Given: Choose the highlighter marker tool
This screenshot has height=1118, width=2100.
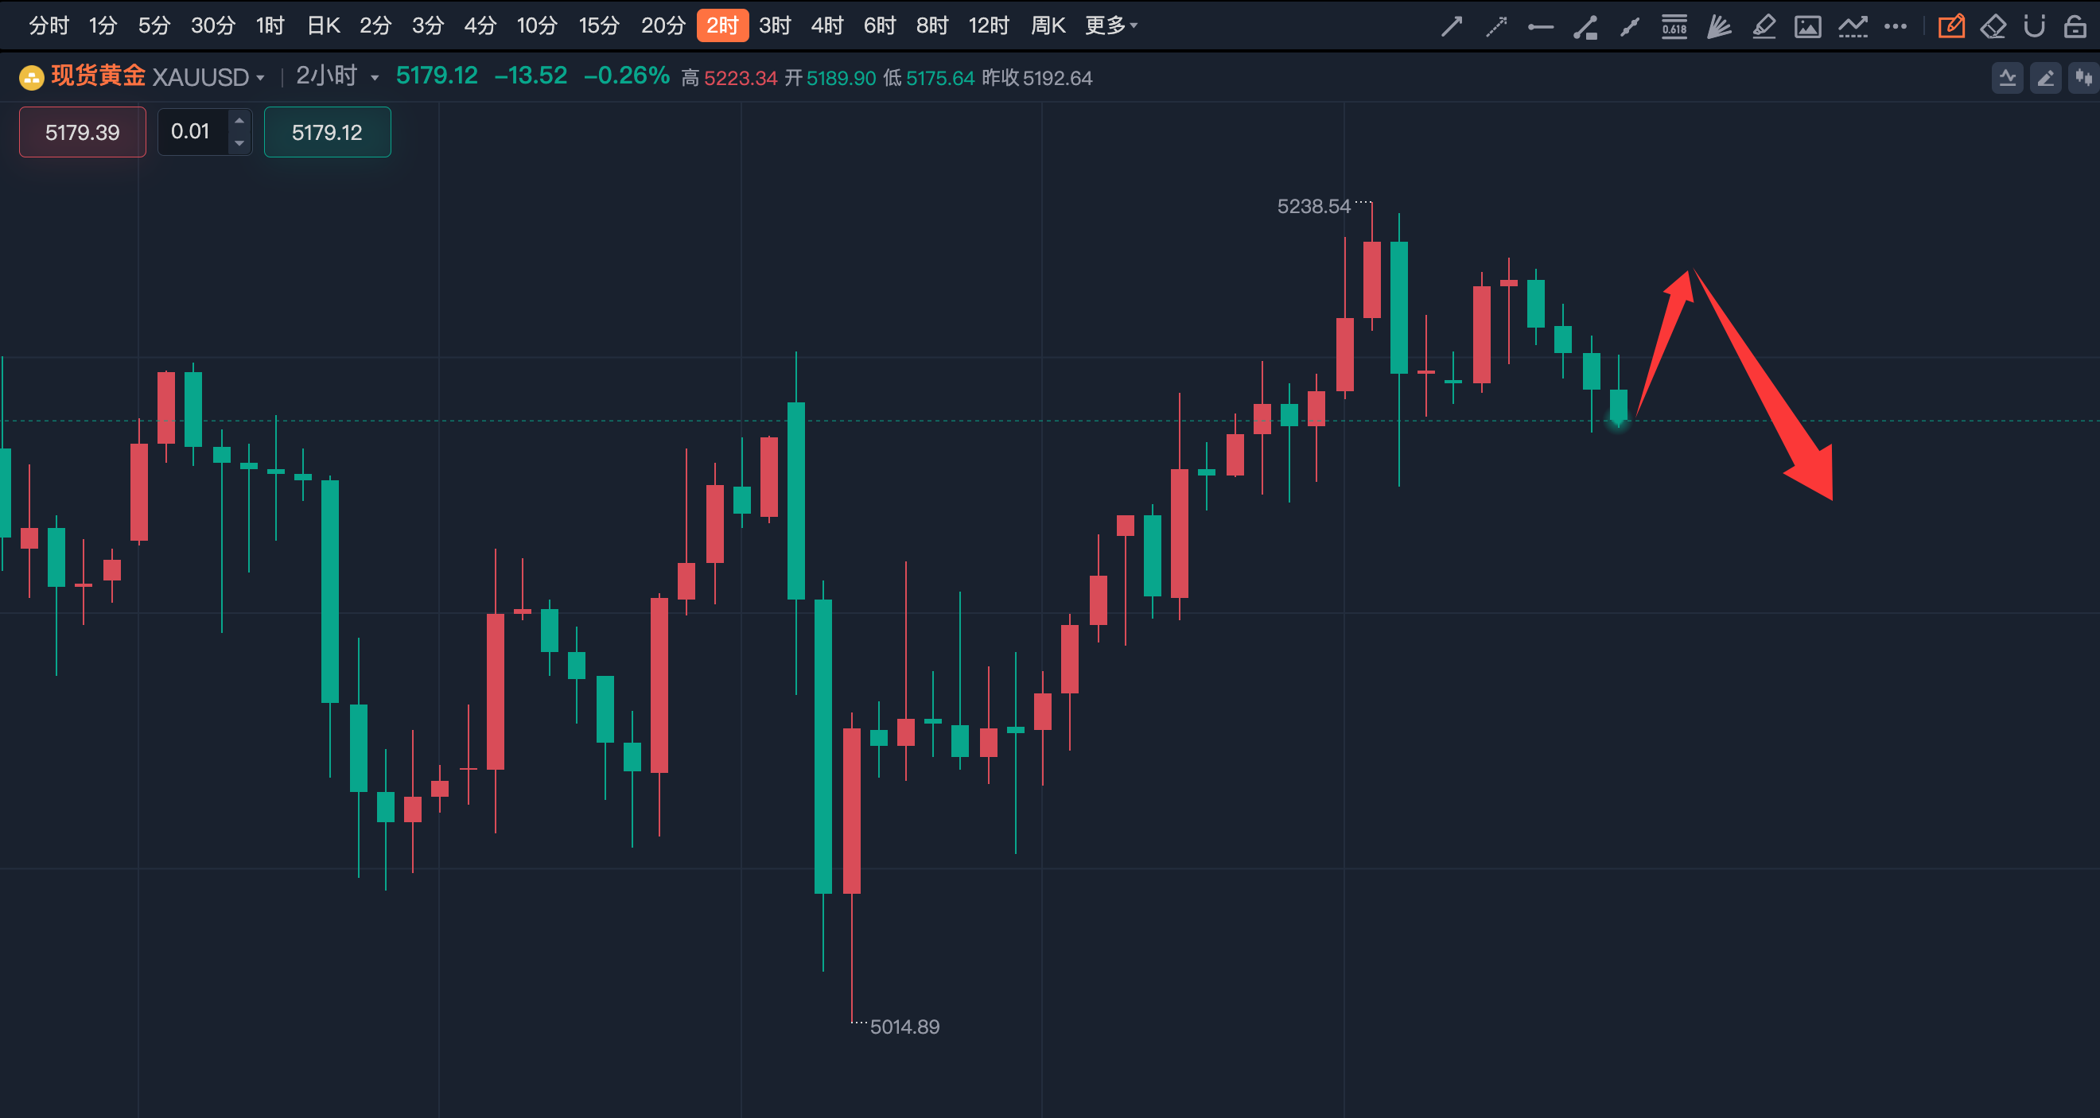Looking at the screenshot, I should coord(1764,27).
